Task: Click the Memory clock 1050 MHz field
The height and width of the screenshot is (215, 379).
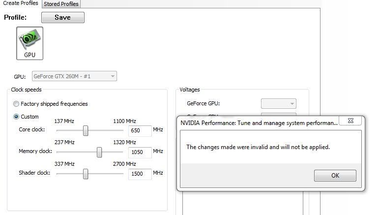Action: [140, 152]
